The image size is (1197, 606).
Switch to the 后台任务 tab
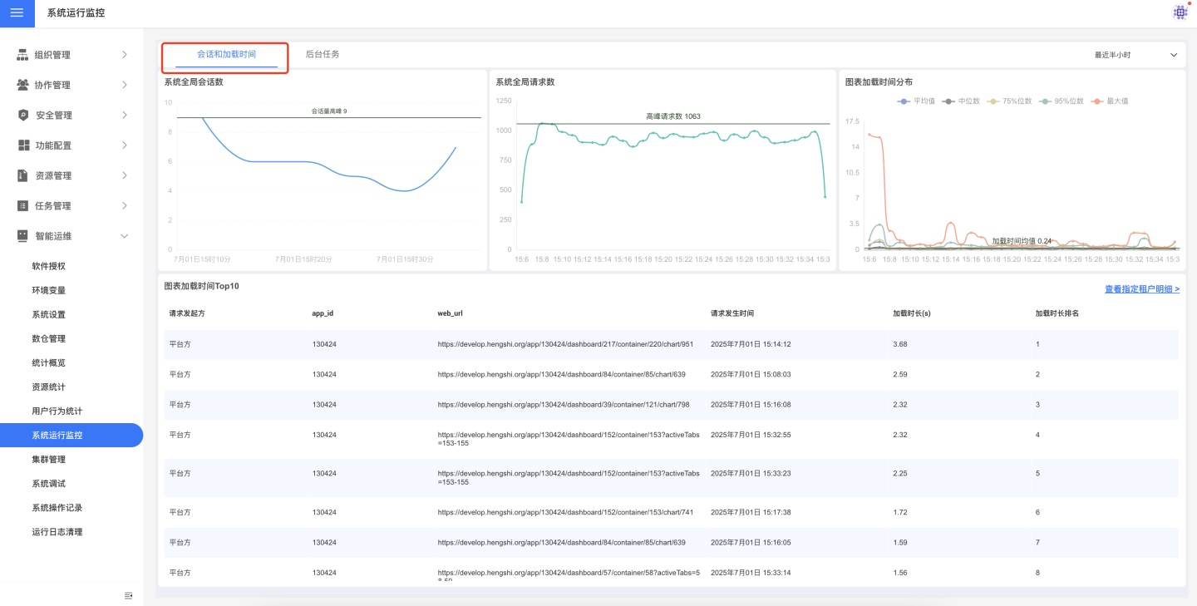coord(322,55)
